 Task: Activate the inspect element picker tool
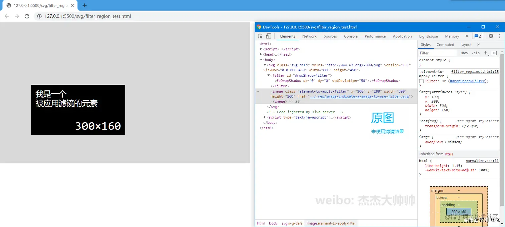tap(260, 36)
